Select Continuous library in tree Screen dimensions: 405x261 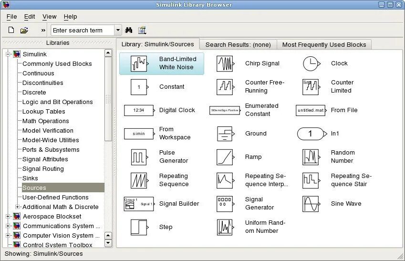(38, 73)
